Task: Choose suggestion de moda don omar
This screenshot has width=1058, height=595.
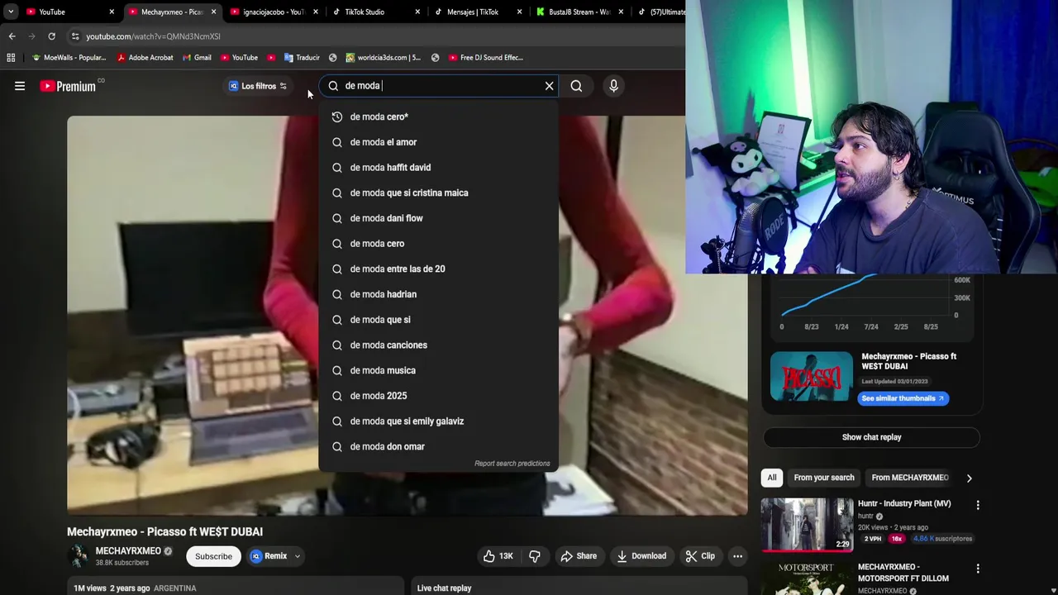Action: [439, 446]
